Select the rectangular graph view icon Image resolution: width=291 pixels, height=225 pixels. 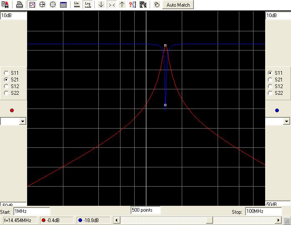(x=33, y=5)
